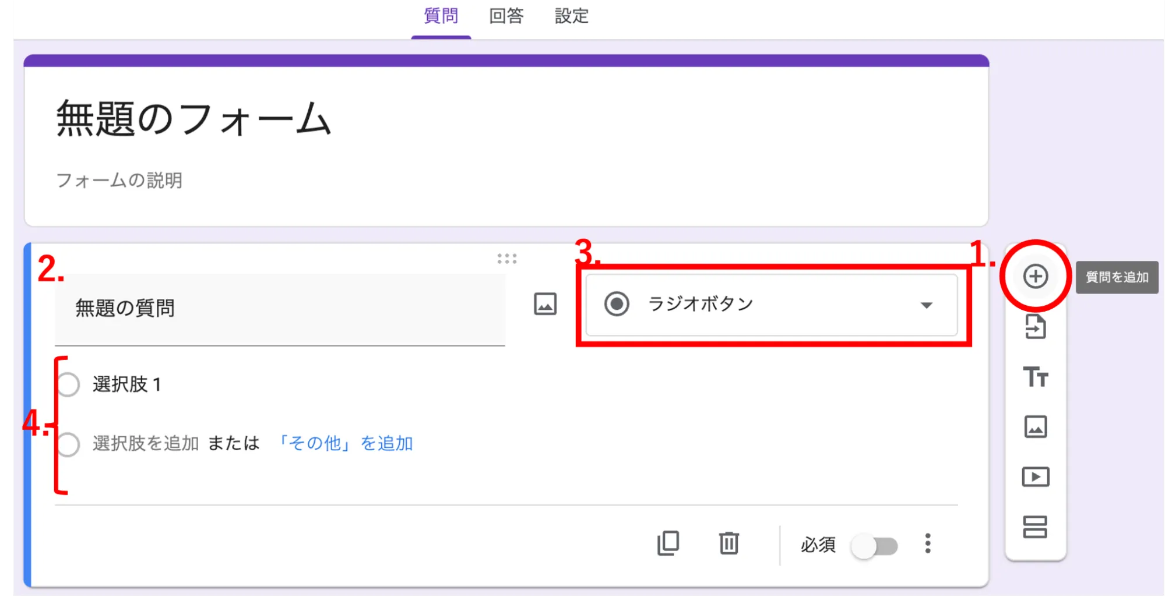Select the 選択肢 1 radio button

[x=68, y=384]
